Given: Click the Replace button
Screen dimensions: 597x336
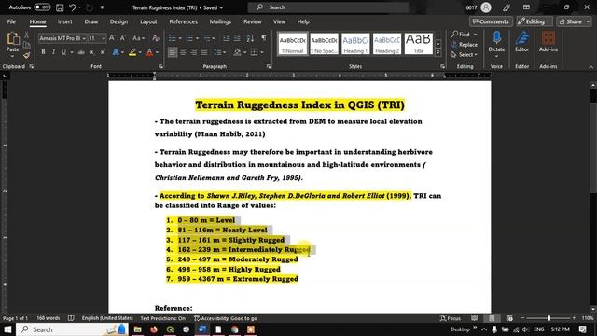Looking at the screenshot, I should [465, 44].
